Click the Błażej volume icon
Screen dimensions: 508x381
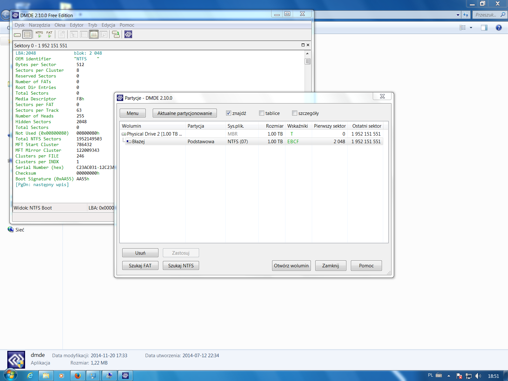[129, 142]
